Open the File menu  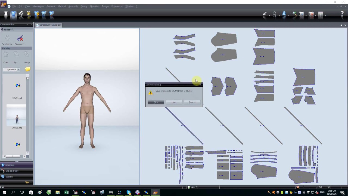pyautogui.click(x=14, y=6)
